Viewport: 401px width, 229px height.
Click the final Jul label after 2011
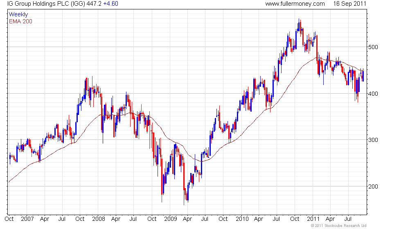(x=348, y=219)
